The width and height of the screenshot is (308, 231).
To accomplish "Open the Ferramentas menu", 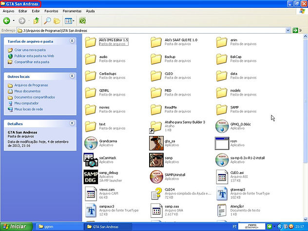I will click(x=72, y=11).
